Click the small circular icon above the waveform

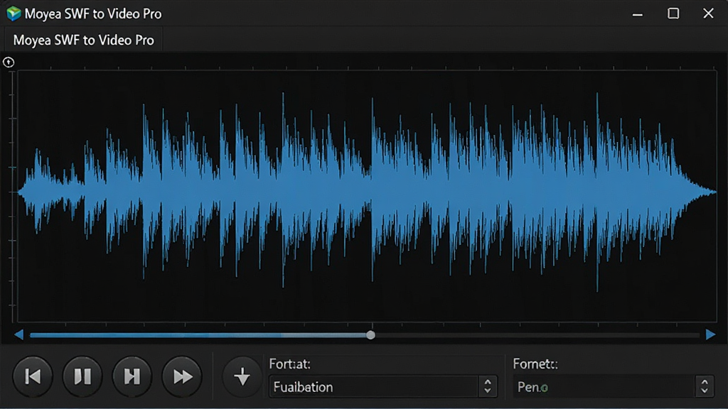click(x=9, y=62)
